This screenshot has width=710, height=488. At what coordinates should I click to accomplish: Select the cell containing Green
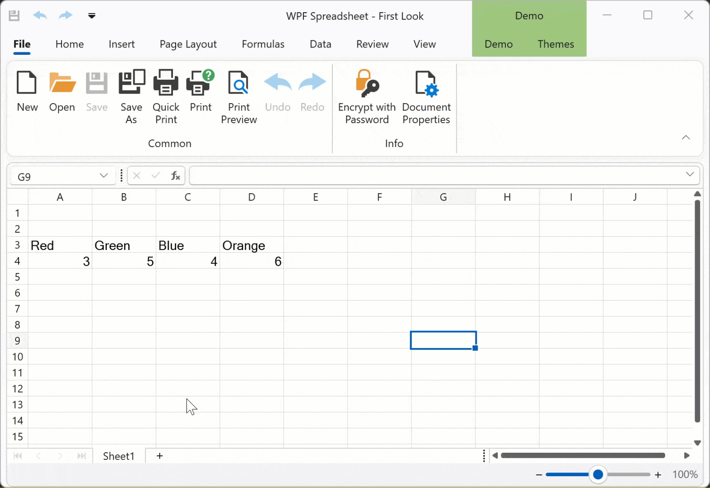point(124,245)
